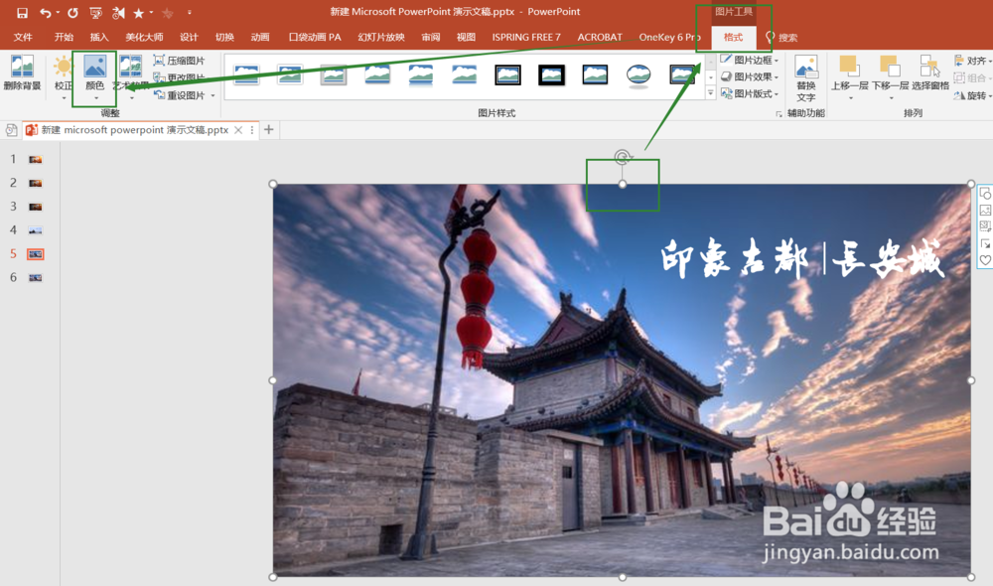The image size is (993, 586).
Task: Close the open presentation document tab
Action: click(238, 129)
